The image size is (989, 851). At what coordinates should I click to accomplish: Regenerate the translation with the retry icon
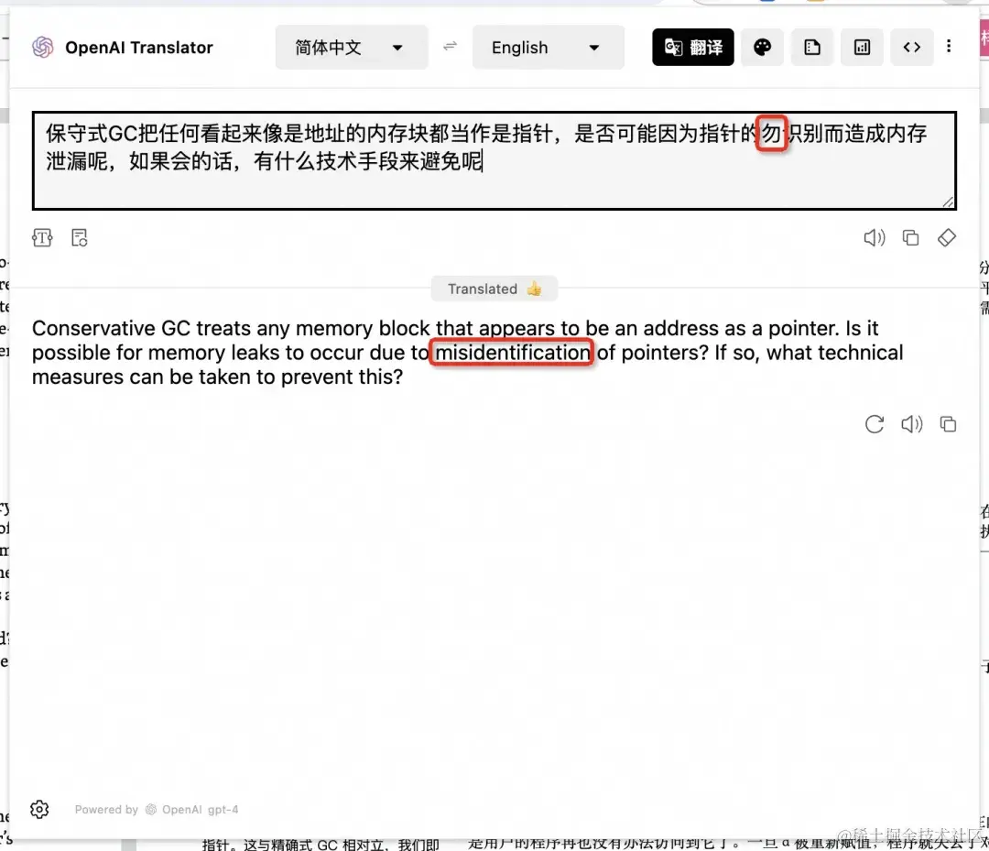click(875, 424)
